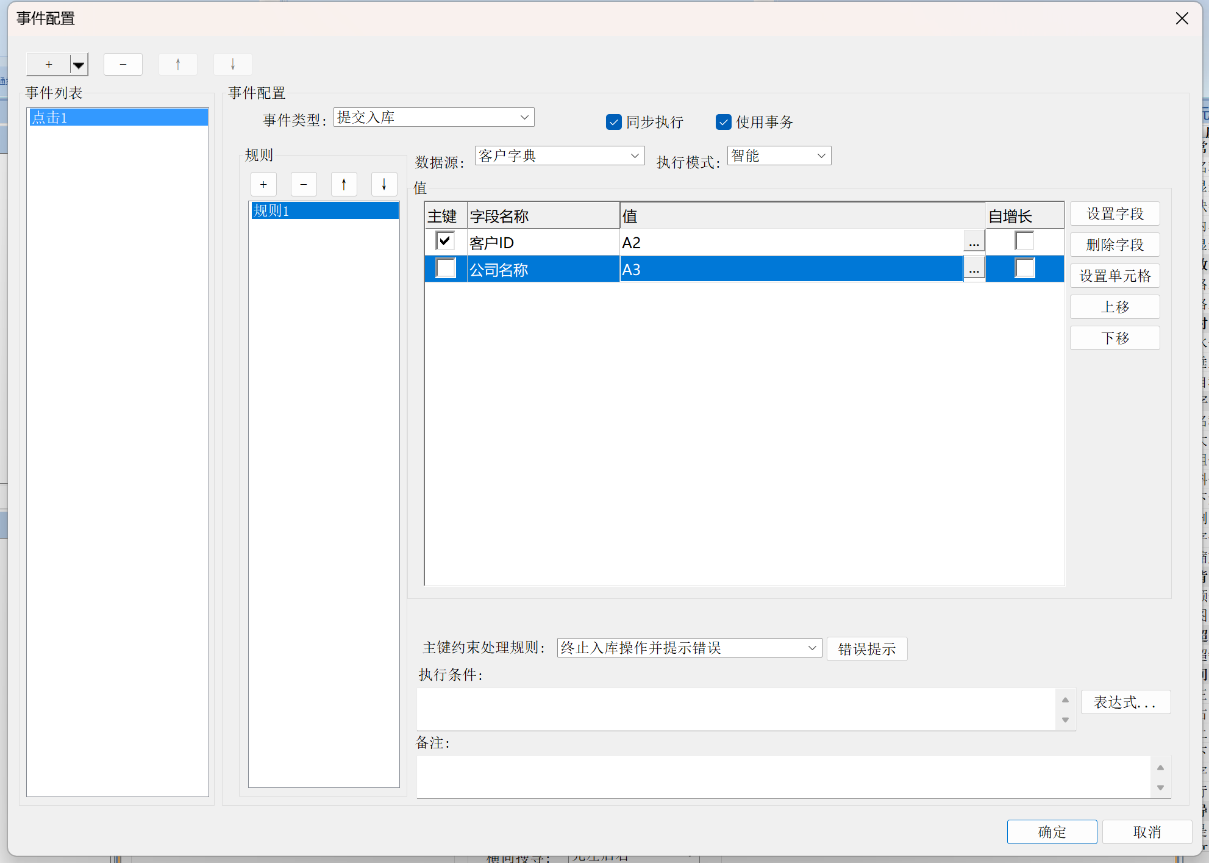
Task: Toggle 同步执行 checkbox
Action: 613,123
